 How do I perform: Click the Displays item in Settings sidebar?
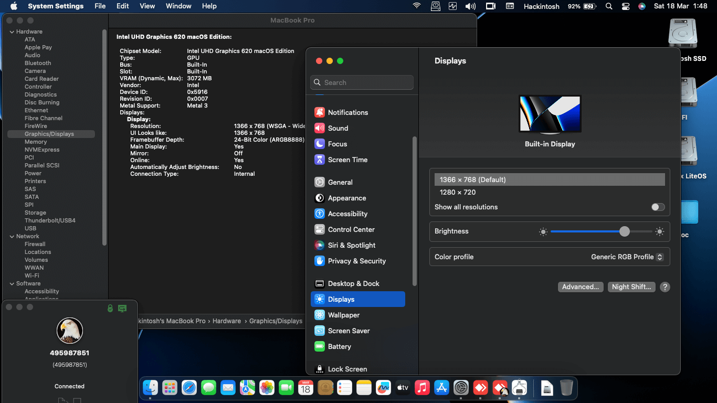357,299
